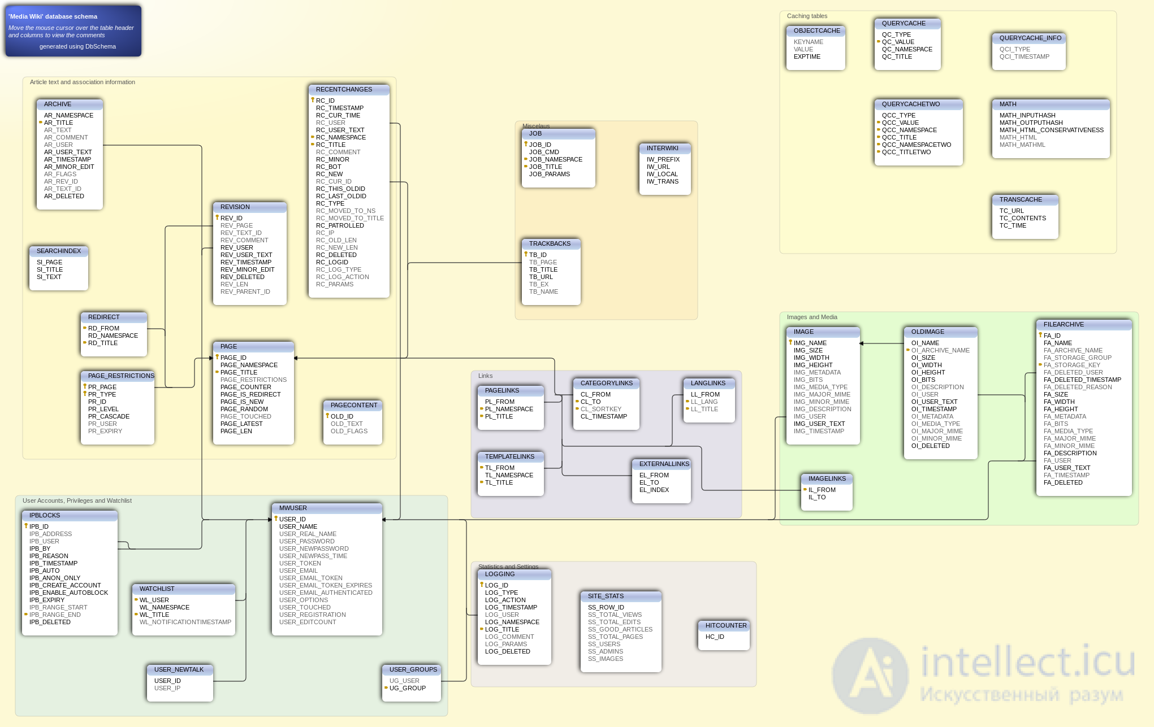The height and width of the screenshot is (727, 1154).
Task: Click the index marker beside UG_GROUP
Action: point(386,688)
